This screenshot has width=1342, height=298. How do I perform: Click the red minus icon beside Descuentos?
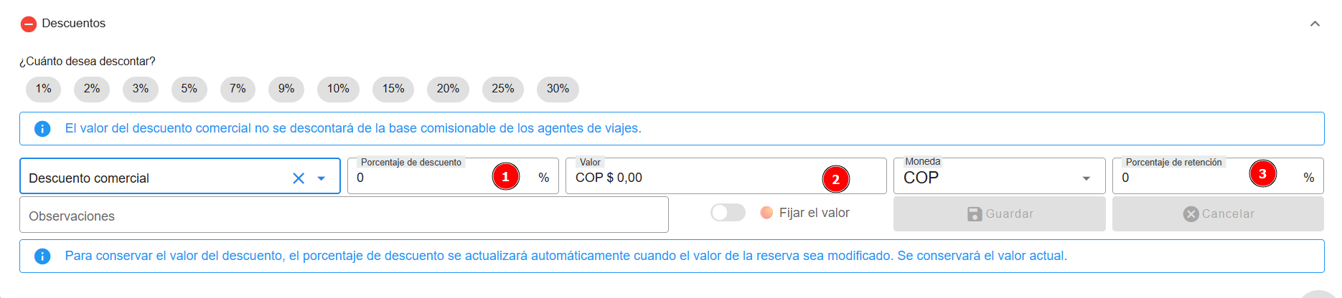click(x=29, y=24)
